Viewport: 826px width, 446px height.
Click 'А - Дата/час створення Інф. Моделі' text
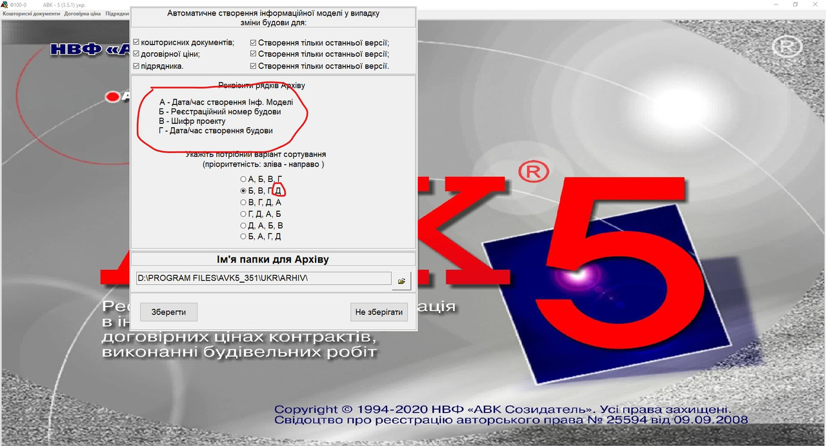pyautogui.click(x=226, y=102)
